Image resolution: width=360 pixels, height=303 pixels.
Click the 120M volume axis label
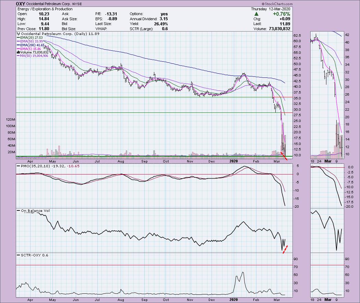[11, 120]
